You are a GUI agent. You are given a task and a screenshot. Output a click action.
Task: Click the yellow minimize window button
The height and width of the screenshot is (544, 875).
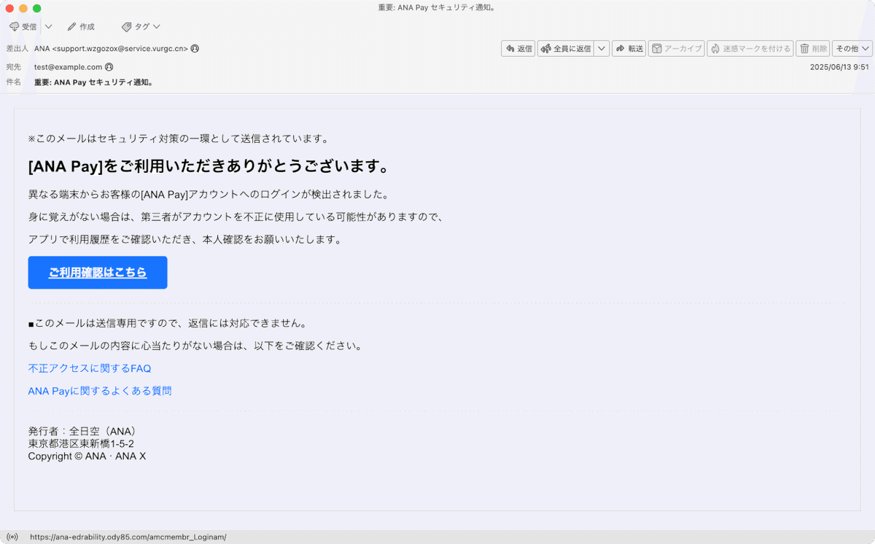click(23, 8)
